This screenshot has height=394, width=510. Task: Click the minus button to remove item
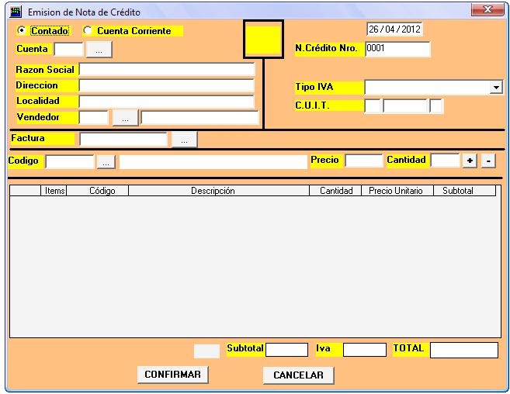click(x=487, y=161)
